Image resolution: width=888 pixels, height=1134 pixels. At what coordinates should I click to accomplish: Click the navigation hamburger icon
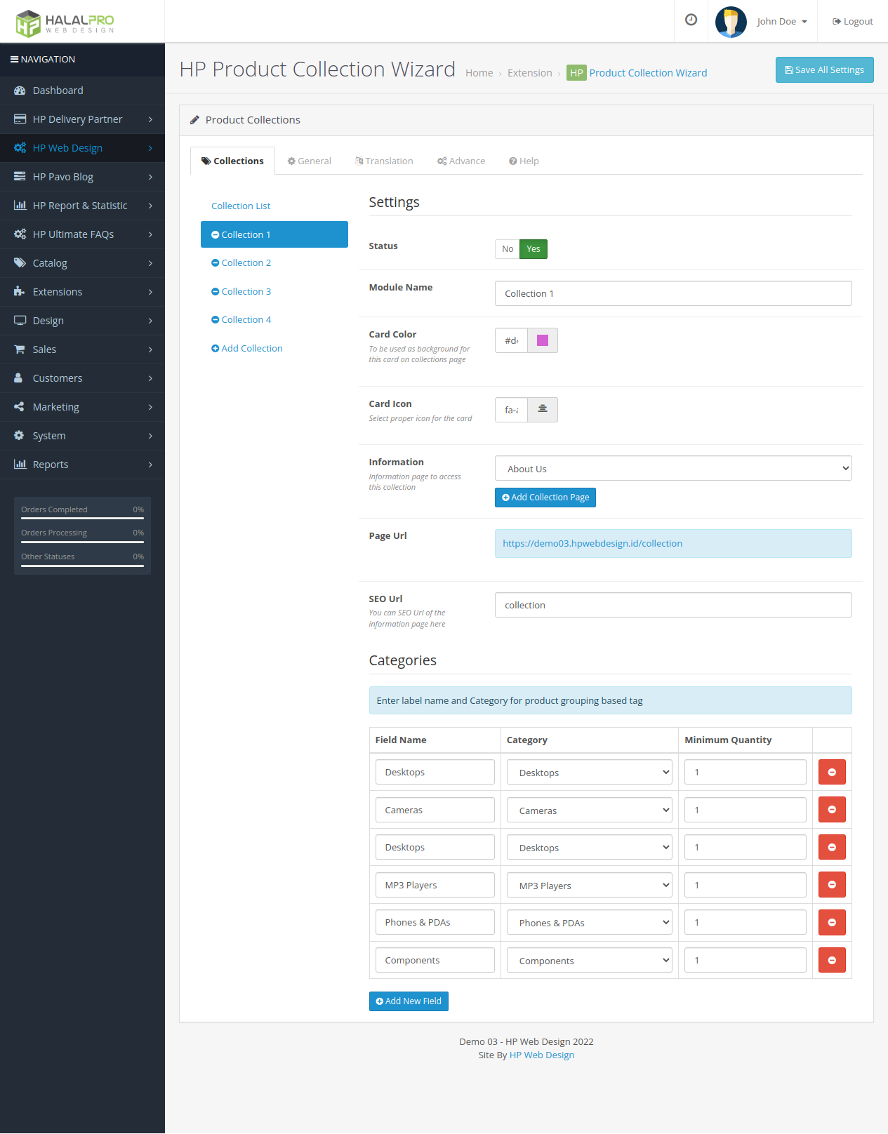pyautogui.click(x=14, y=60)
